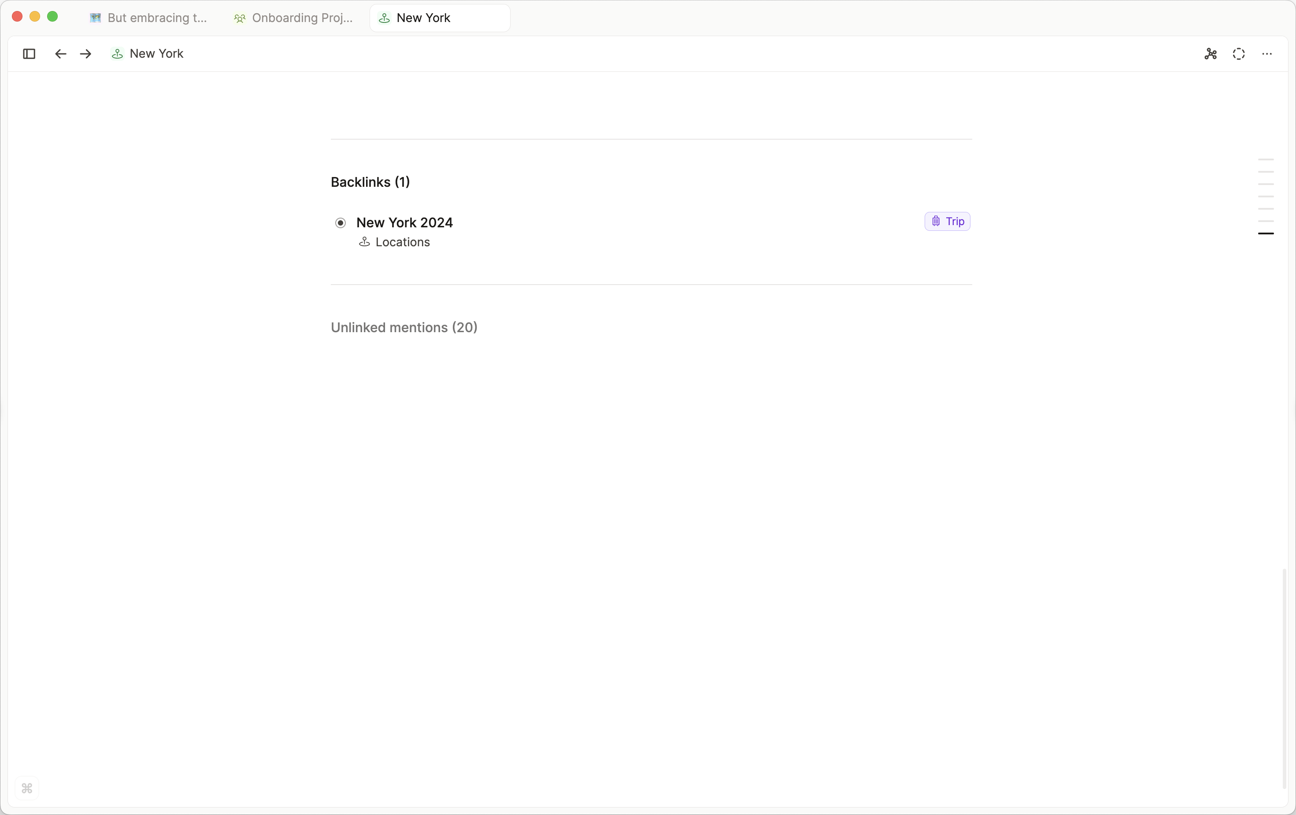Go forward with the right arrow
This screenshot has width=1296, height=815.
(x=85, y=54)
